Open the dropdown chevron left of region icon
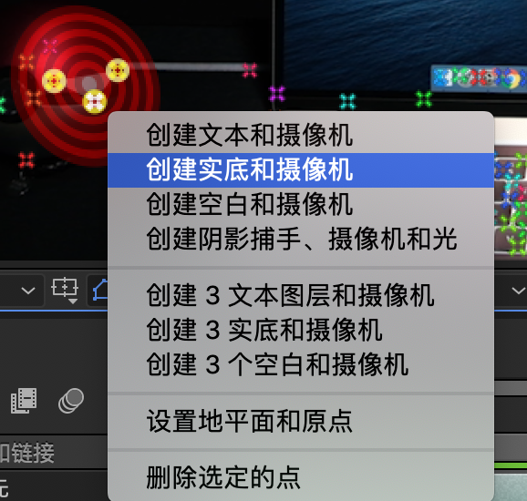 coord(28,290)
